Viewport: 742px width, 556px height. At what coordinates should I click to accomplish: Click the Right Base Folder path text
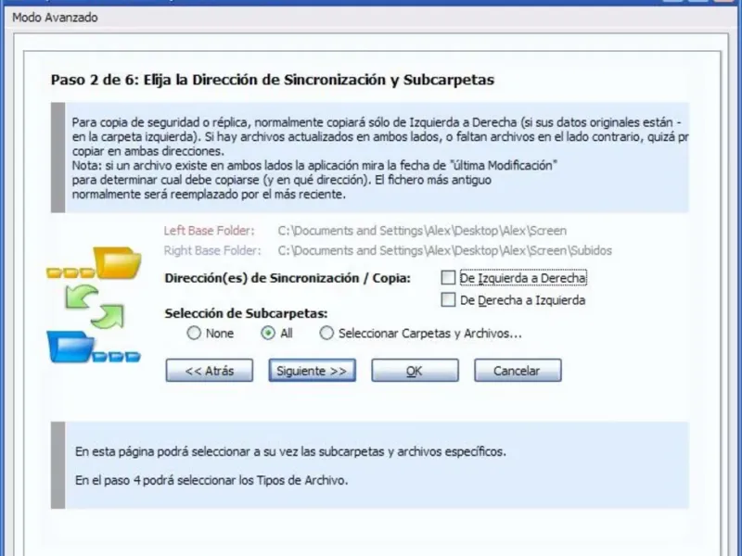point(445,250)
